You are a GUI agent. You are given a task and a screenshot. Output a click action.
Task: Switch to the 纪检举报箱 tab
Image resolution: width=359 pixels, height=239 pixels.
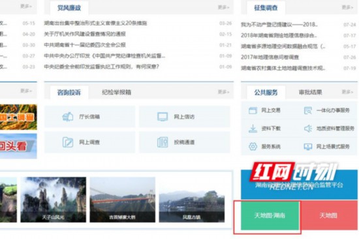click(x=116, y=92)
